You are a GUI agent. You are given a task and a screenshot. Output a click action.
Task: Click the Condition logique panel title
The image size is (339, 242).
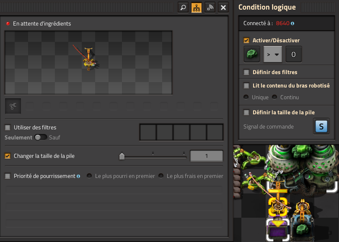267,7
